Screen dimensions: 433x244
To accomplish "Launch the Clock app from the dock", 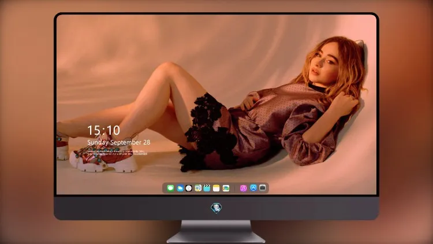I will [189, 188].
